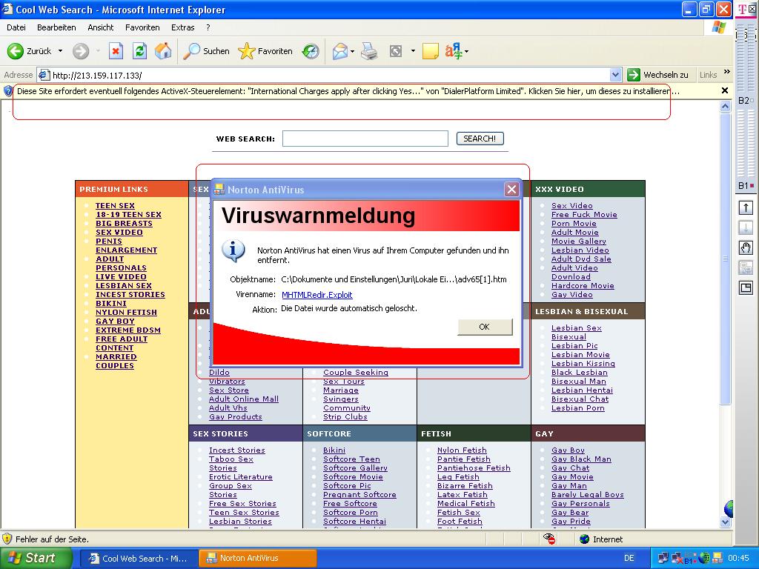Click the page scrollbar up arrow
This screenshot has height=569, width=759.
(x=725, y=106)
